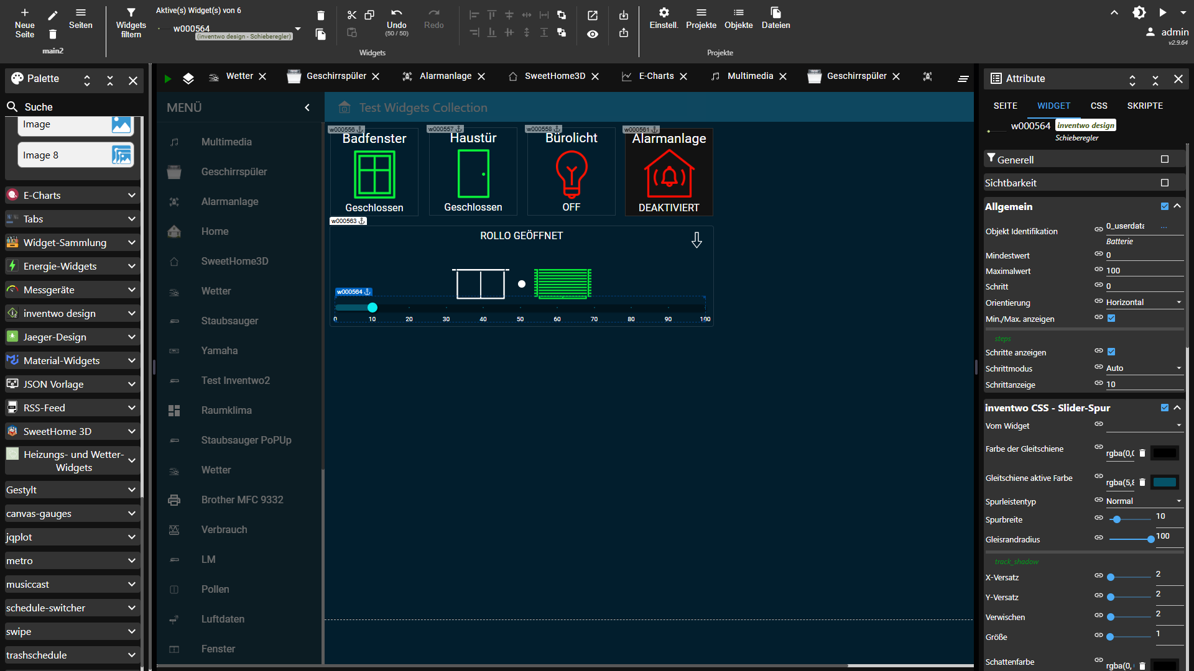The height and width of the screenshot is (671, 1194).
Task: Click the Neue Seite add page icon
Action: pos(24,12)
